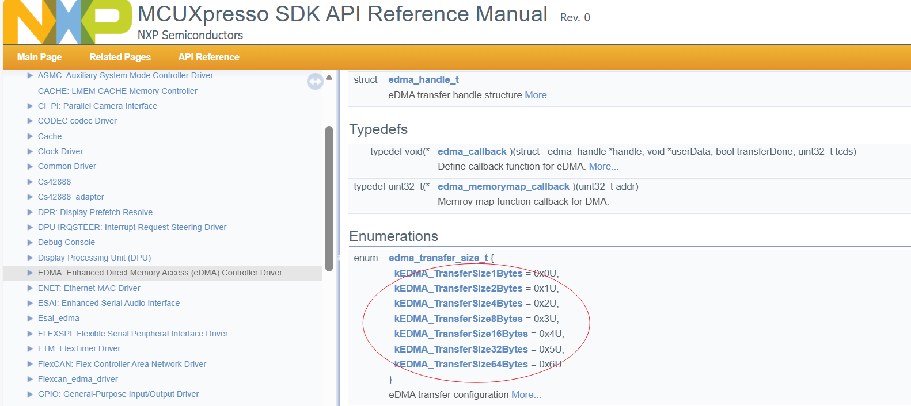Screen dimensions: 911x406
Task: Expand the Cache tree node
Action: pyautogui.click(x=30, y=136)
